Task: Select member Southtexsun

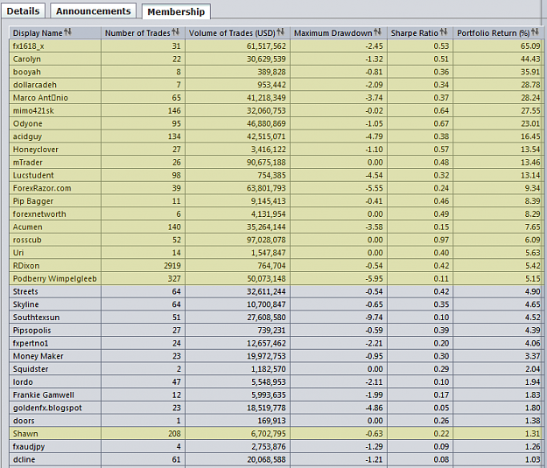Action: [36, 317]
